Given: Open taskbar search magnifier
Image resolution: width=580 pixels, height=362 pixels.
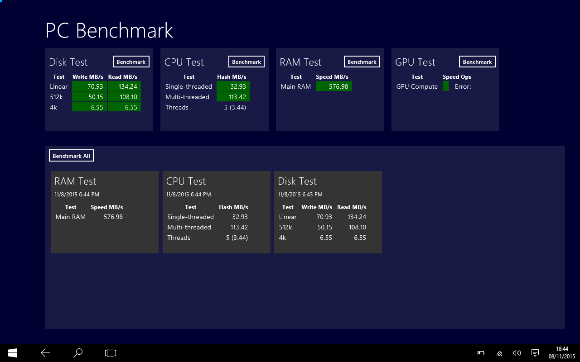Looking at the screenshot, I should (78, 353).
